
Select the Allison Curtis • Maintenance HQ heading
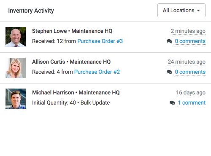click(x=71, y=62)
